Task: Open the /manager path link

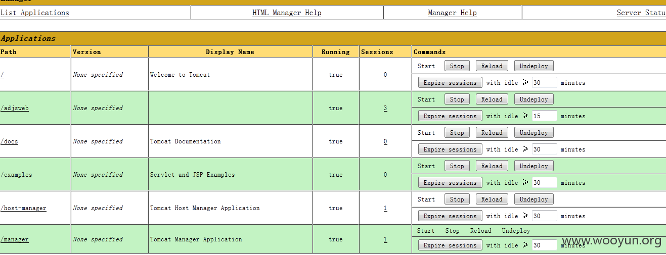Action: pyautogui.click(x=15, y=239)
